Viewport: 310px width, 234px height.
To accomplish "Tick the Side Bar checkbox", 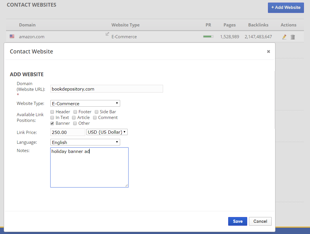I will click(x=97, y=112).
